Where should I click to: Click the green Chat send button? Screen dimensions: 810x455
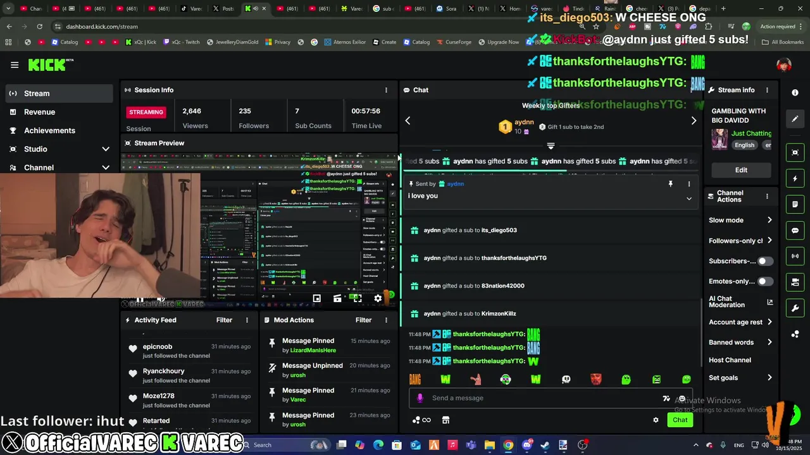click(680, 420)
